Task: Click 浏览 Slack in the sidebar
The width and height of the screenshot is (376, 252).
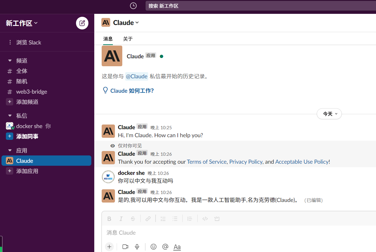Action: pyautogui.click(x=29, y=42)
